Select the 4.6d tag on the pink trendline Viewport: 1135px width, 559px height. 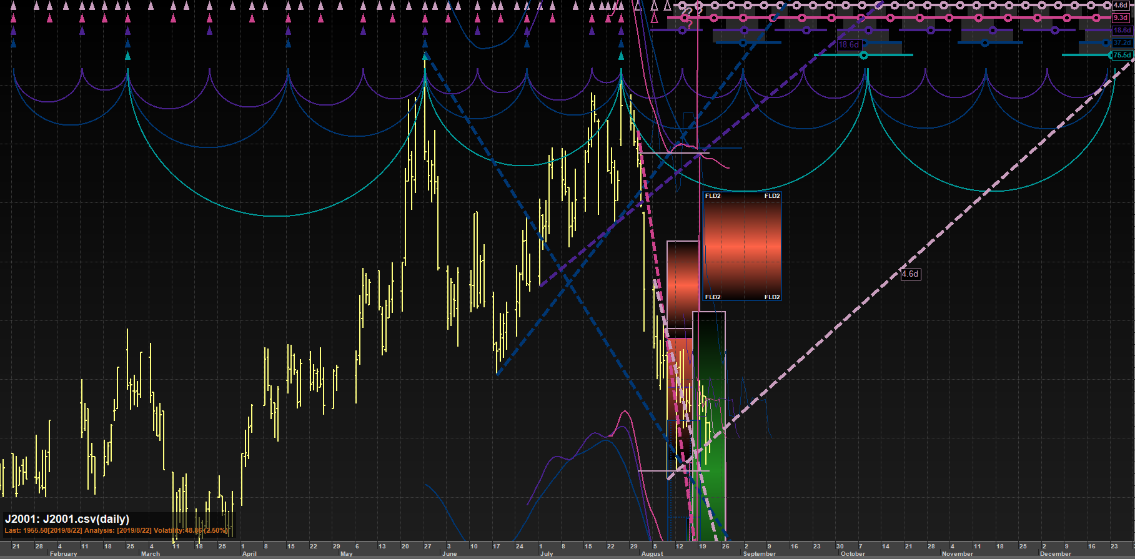[x=910, y=274]
